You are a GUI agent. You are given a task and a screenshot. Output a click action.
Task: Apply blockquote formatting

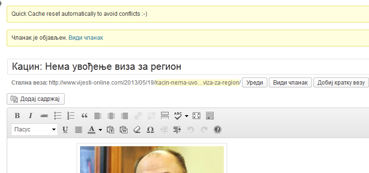[x=84, y=116]
